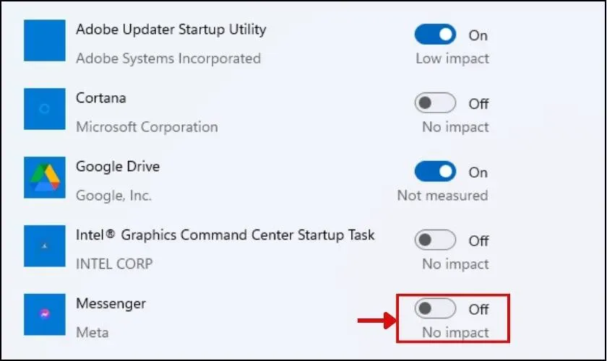Enable Intel Graphics Command Center startup toggle
607x361 pixels.
pyautogui.click(x=435, y=240)
